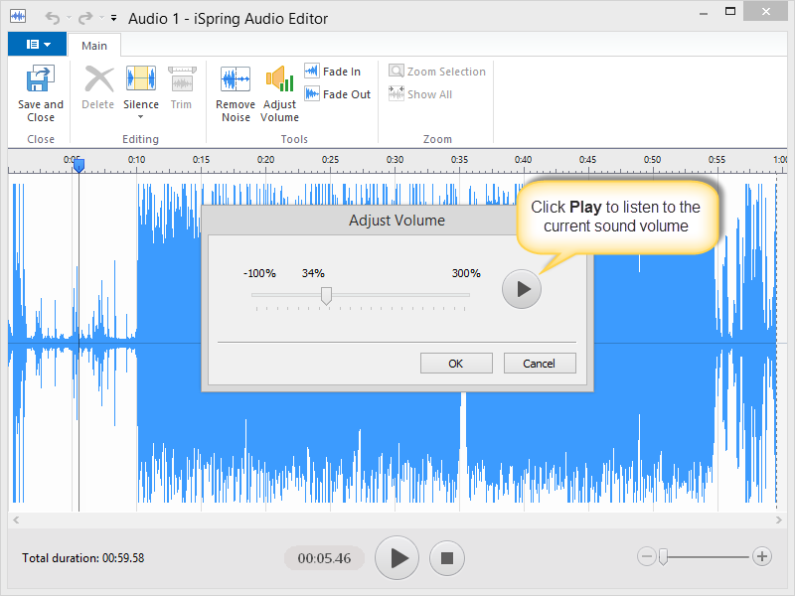
Task: Start playback with the bottom Play button
Action: point(397,558)
